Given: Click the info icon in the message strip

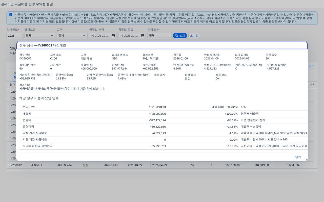Looking at the screenshot, I should click(x=11, y=15).
